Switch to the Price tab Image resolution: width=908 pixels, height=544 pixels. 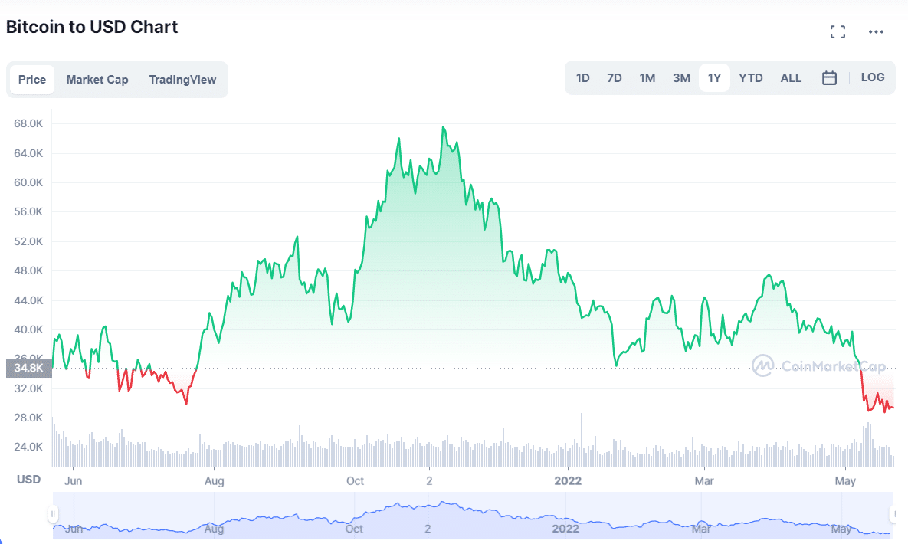pos(32,80)
